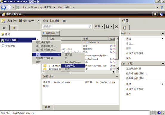Click the Active Directory domain services icon
The height and width of the screenshot is (115, 165).
point(18,7)
